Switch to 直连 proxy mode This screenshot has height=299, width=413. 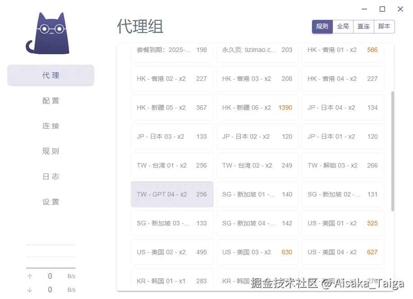pos(363,26)
